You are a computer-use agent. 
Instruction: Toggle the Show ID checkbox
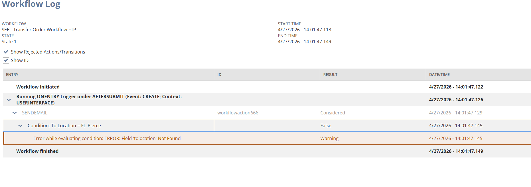(6, 60)
